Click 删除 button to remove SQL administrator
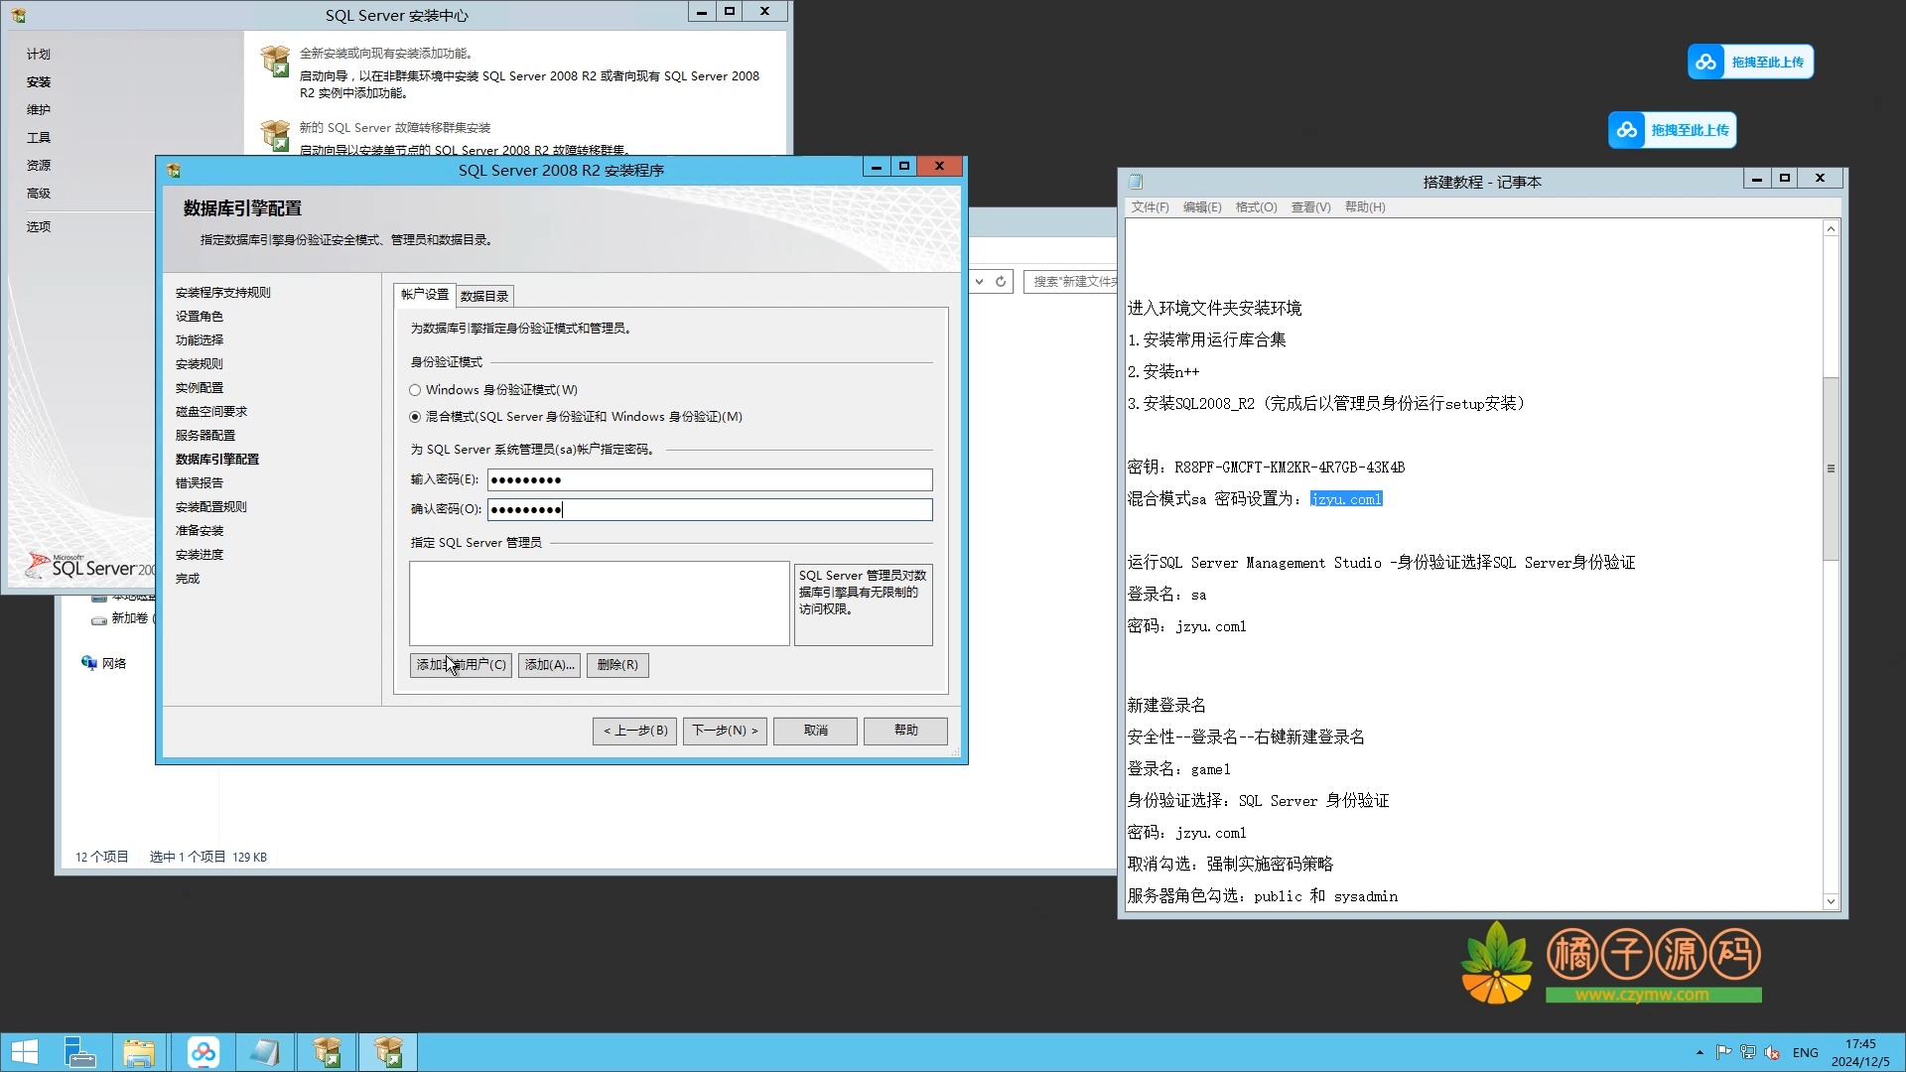The width and height of the screenshot is (1906, 1072). point(616,664)
